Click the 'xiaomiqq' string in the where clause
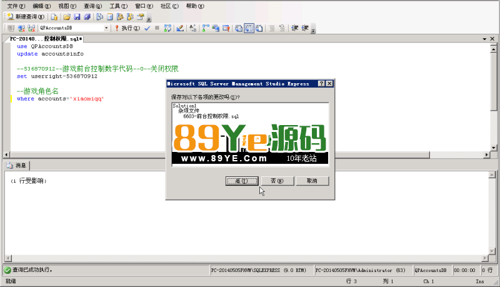Screen dimensions: 500x287 [87, 99]
